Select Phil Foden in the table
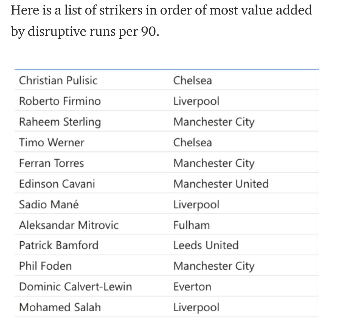 pos(45,266)
